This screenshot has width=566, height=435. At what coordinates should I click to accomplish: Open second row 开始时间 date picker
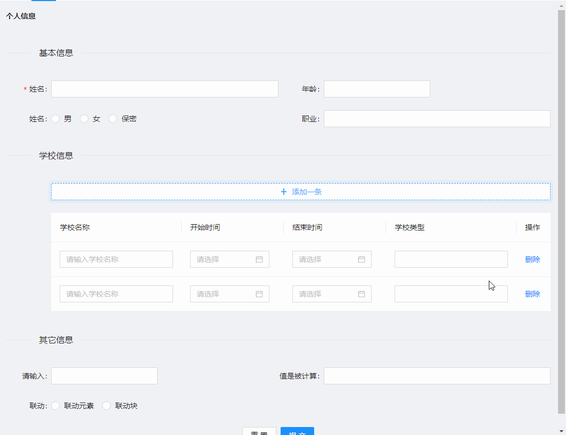[229, 294]
